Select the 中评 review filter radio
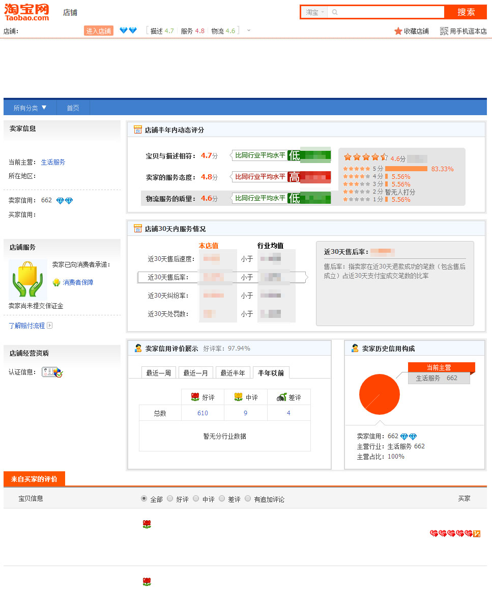 pyautogui.click(x=196, y=498)
